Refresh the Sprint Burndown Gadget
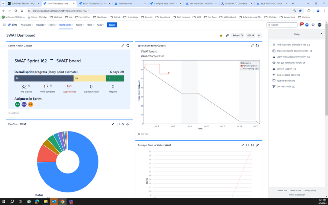Image resolution: width=328 pixels, height=205 pixels. click(x=257, y=46)
